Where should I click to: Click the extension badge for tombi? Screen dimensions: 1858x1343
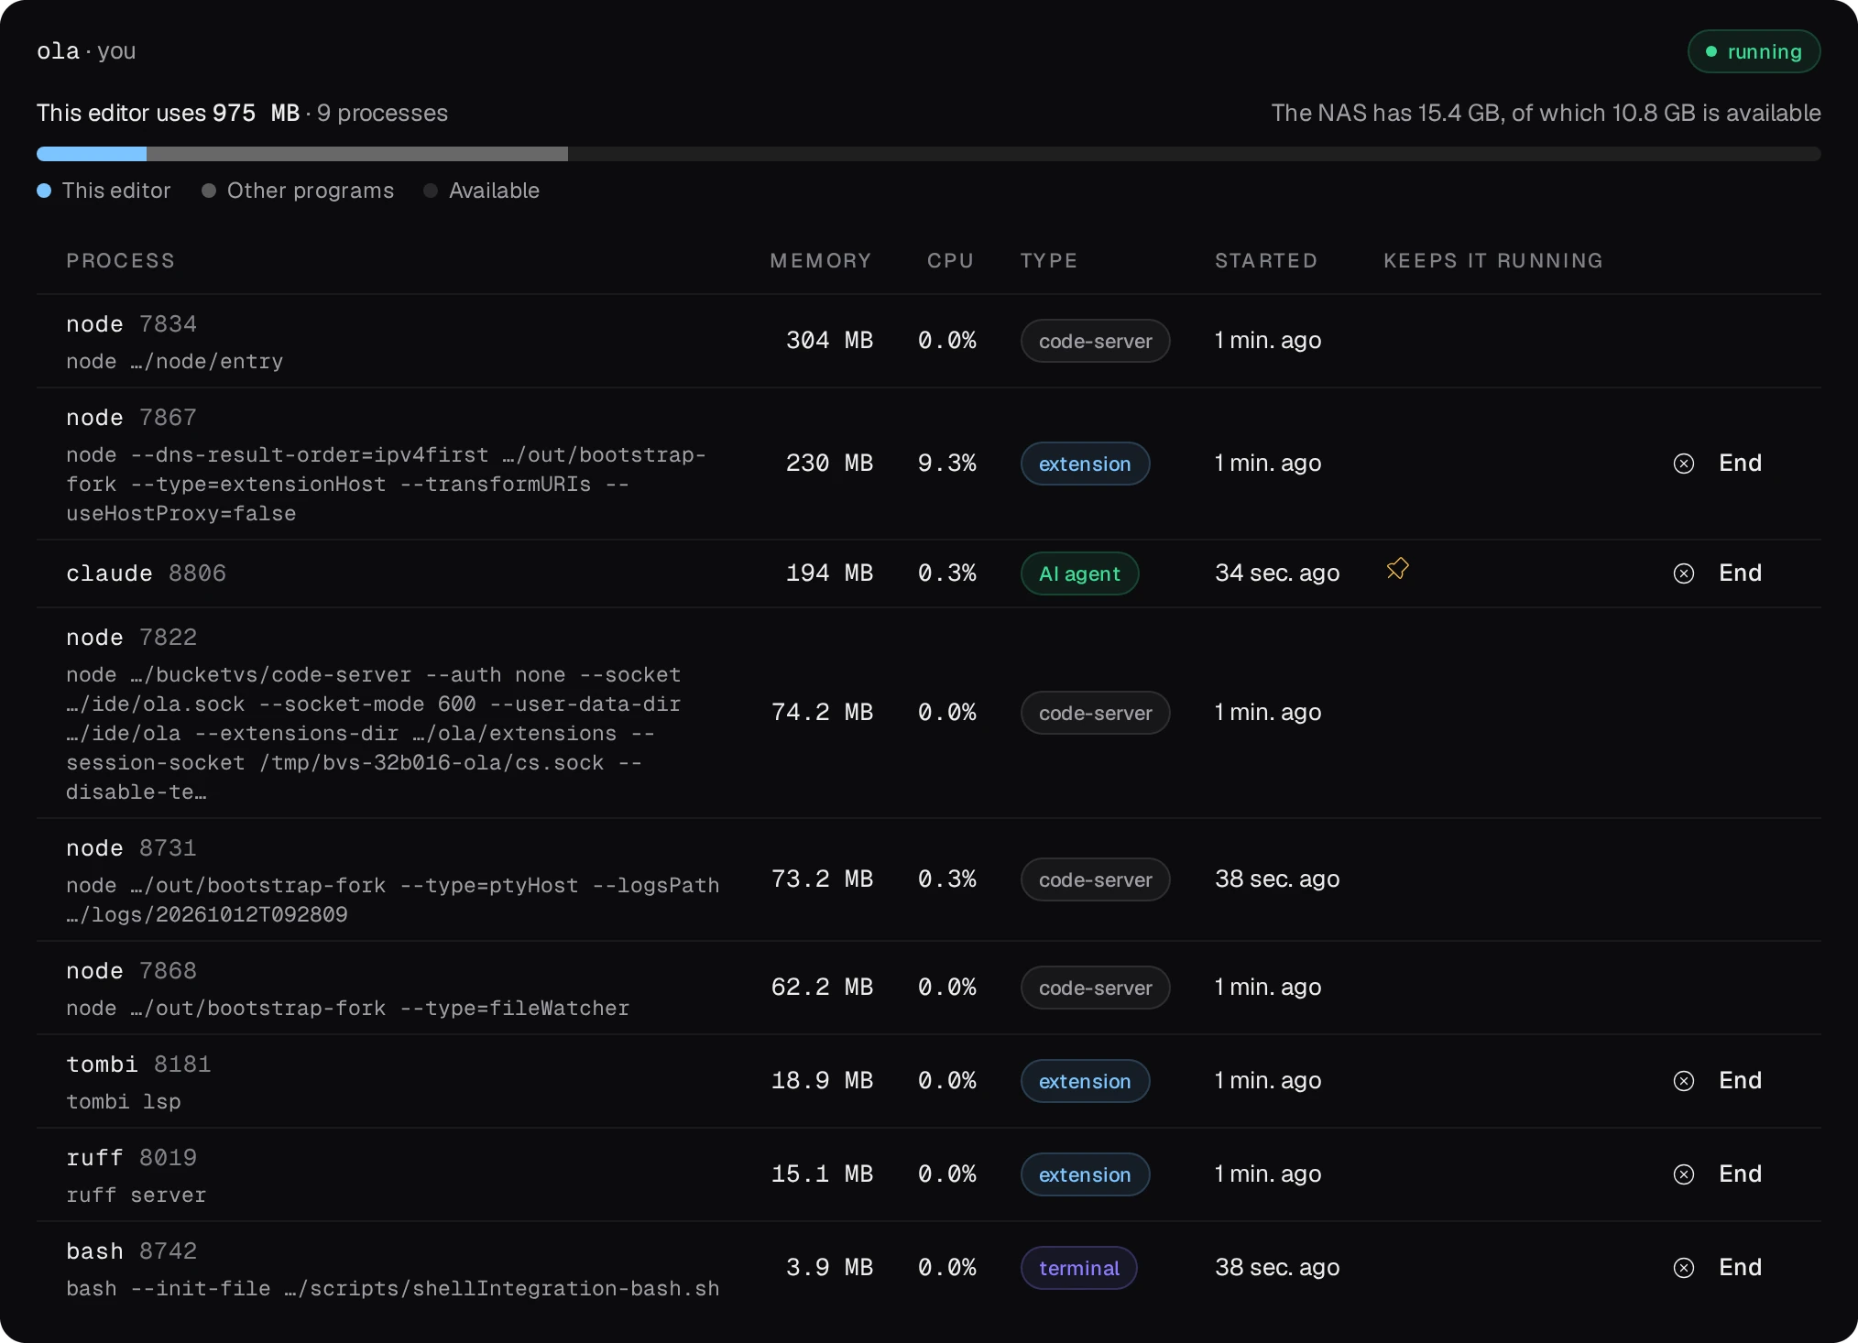(x=1085, y=1081)
